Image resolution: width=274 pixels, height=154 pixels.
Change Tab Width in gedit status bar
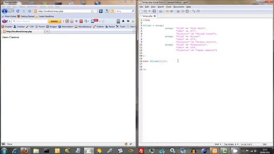(231, 145)
